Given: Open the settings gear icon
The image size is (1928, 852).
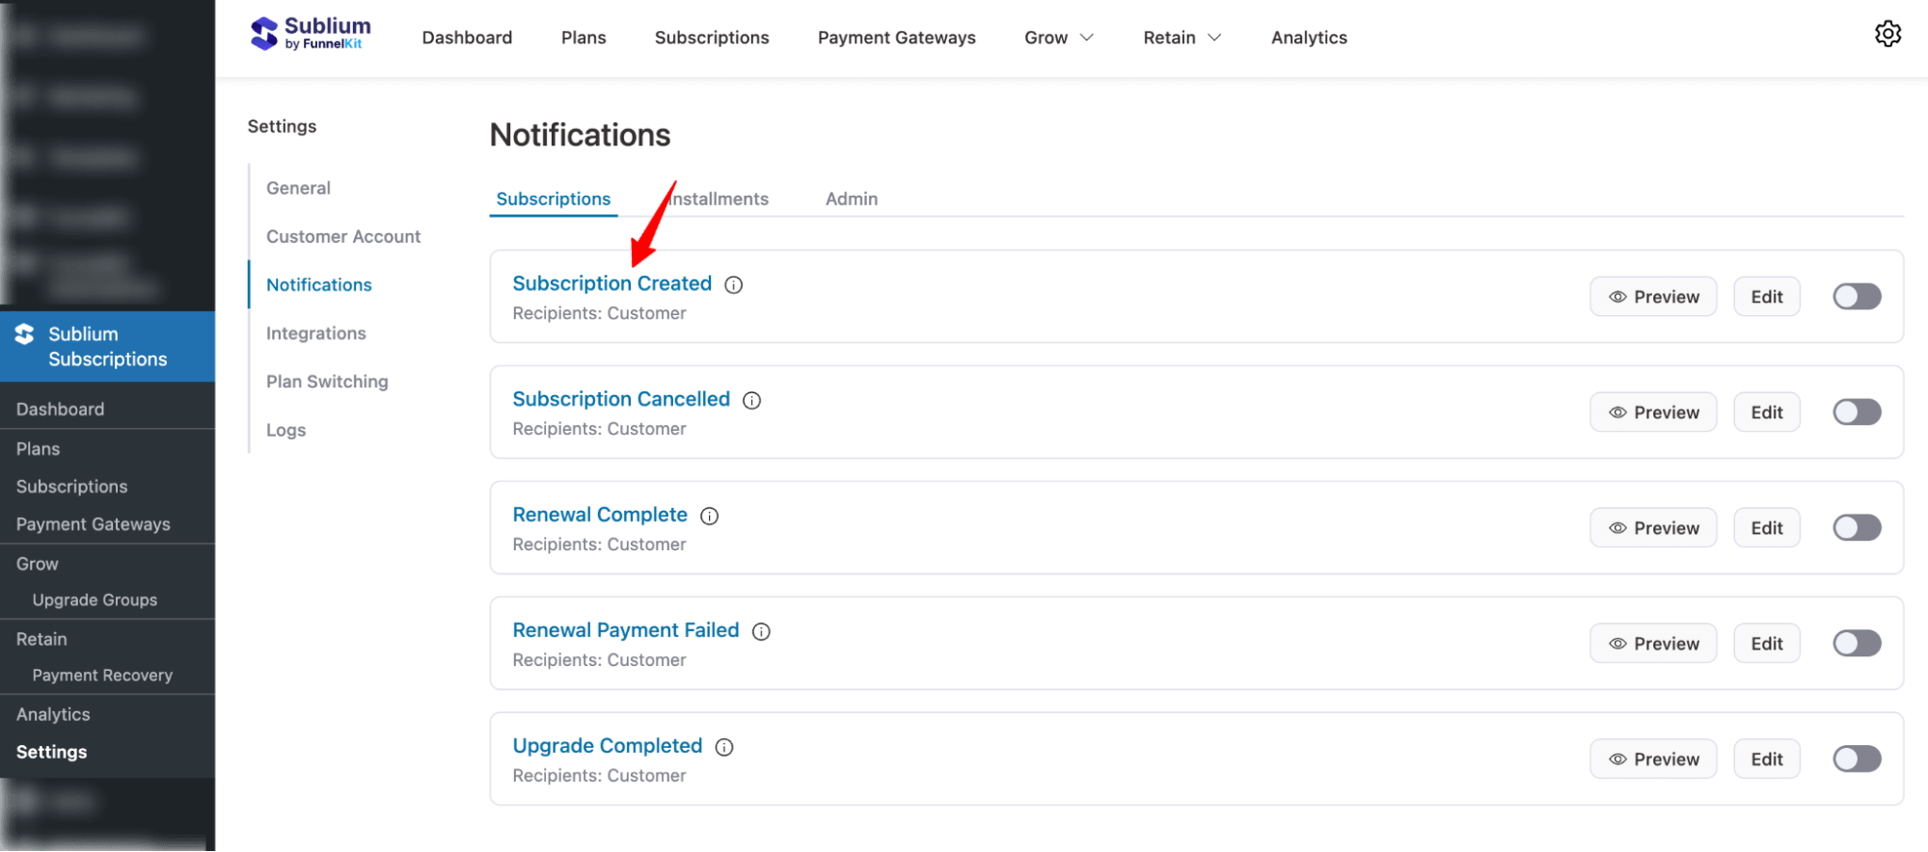Looking at the screenshot, I should click(x=1887, y=34).
